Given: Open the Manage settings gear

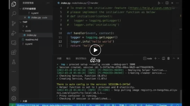Looking at the screenshot, I should [14, 98].
